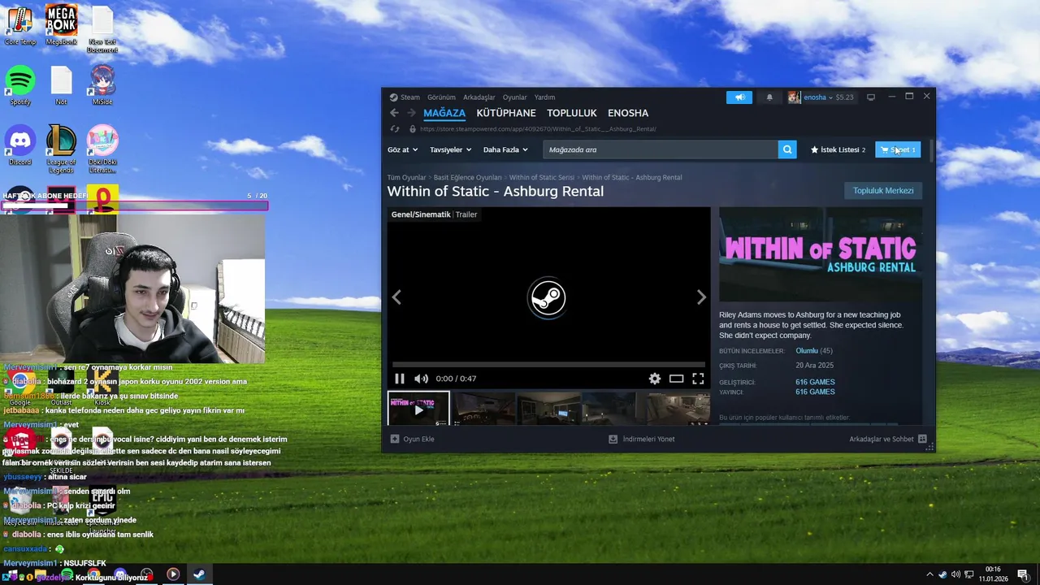This screenshot has width=1040, height=585.
Task: Switch to the KÜTÜPHANE tab
Action: click(506, 113)
